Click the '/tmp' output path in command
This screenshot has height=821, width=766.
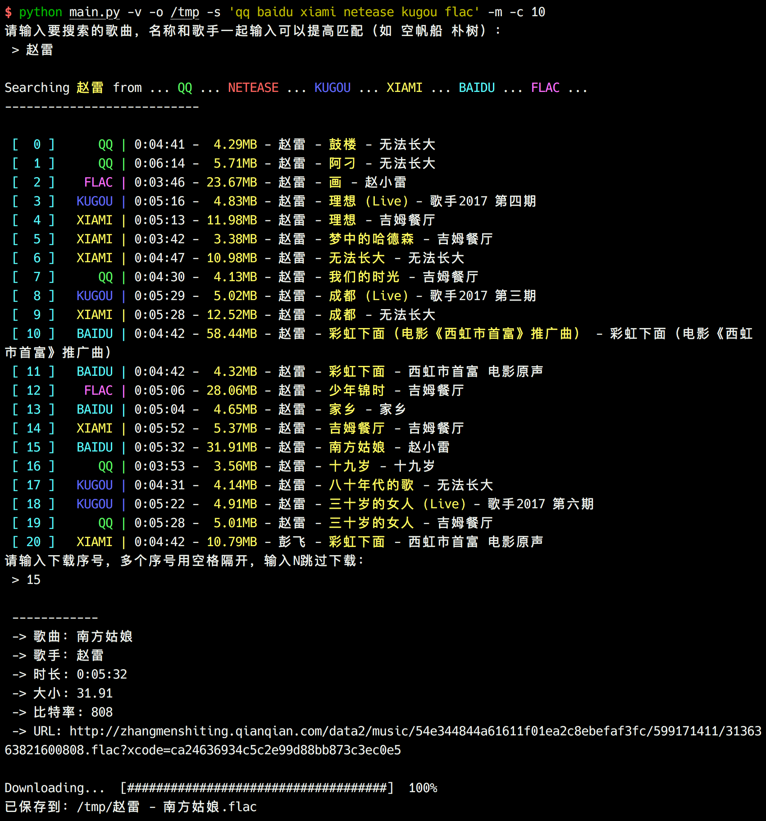point(185,12)
